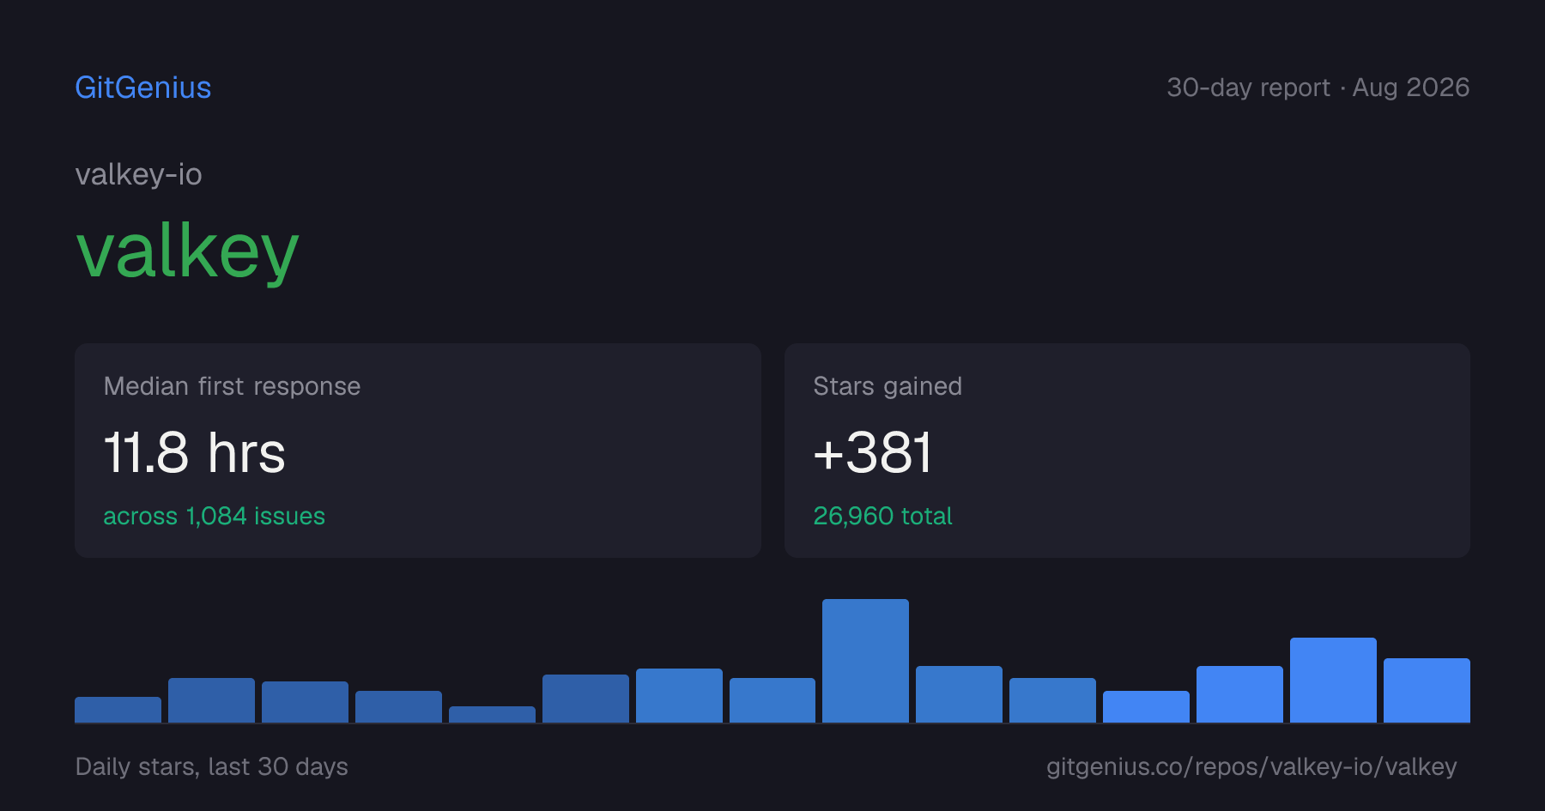
Task: Click the leftmost bar of the daily stars chart
Action: tap(118, 710)
